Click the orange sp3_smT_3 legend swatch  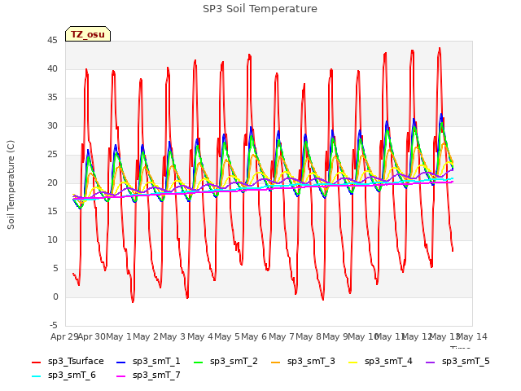pos(276,362)
